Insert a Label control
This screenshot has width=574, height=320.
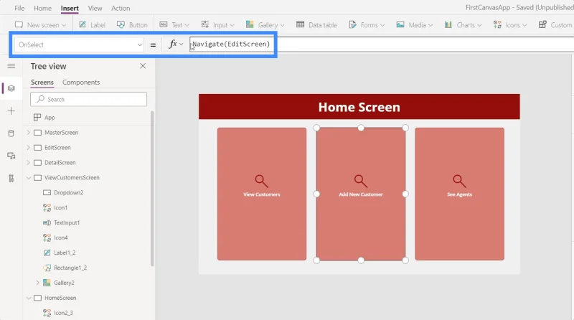tap(93, 25)
